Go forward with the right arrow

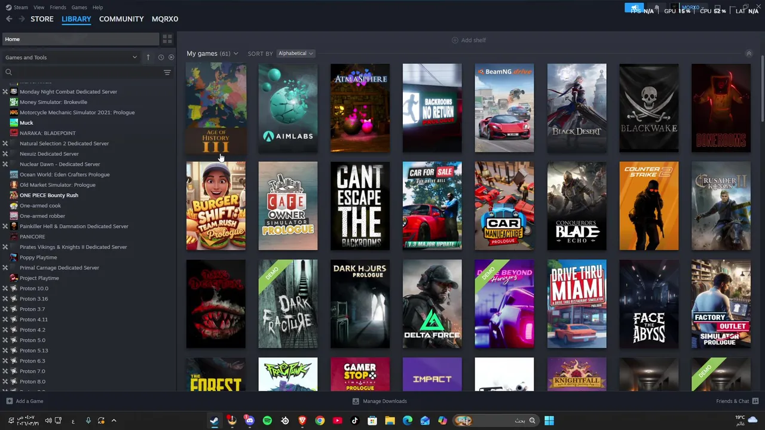coord(22,19)
